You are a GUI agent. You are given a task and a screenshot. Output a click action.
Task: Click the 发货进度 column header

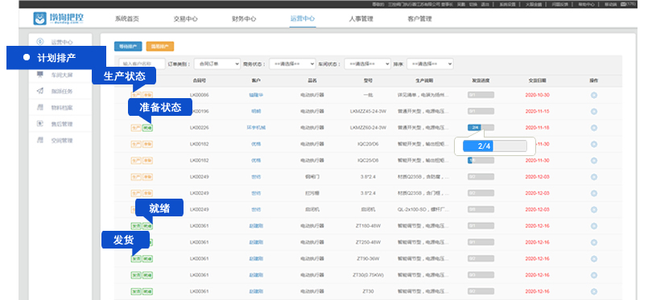481,80
